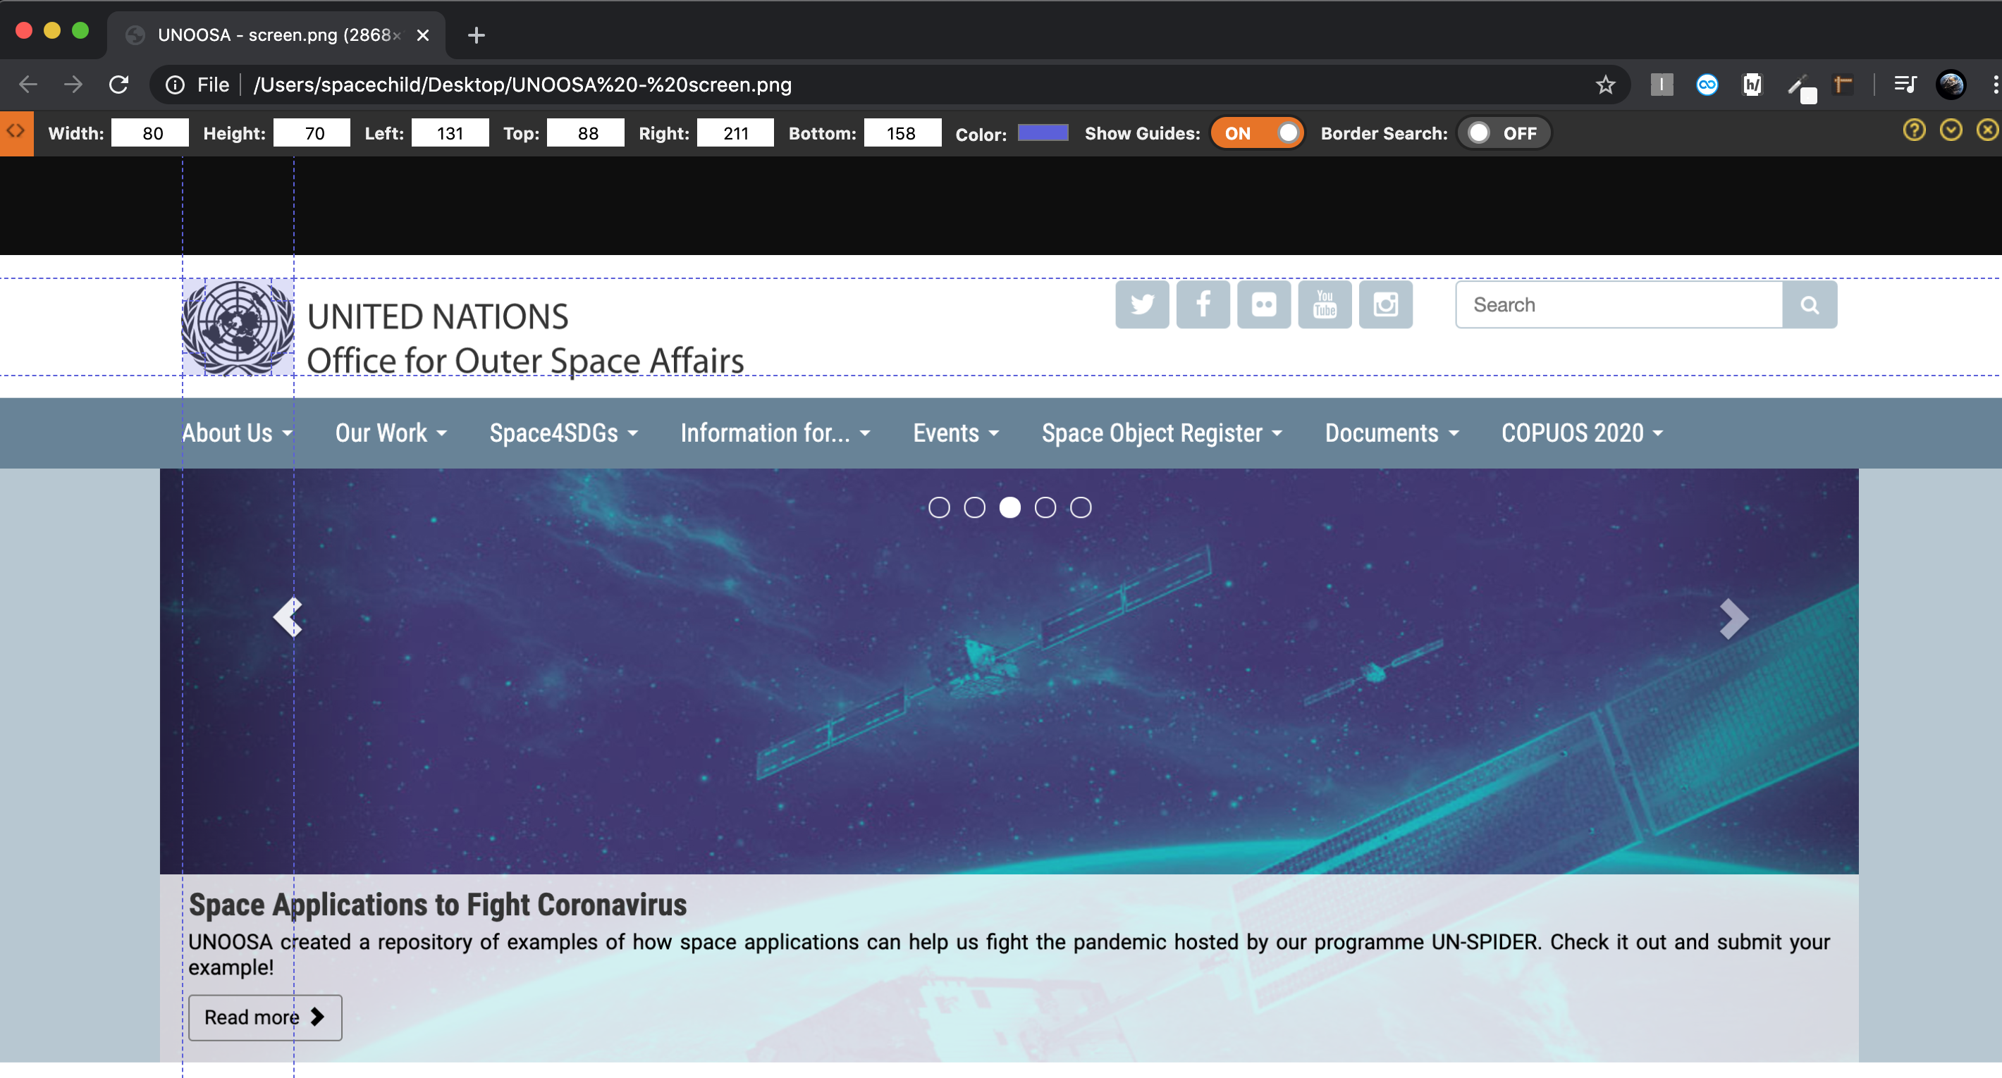The image size is (2002, 1078).
Task: Click the Read more button
Action: (264, 1017)
